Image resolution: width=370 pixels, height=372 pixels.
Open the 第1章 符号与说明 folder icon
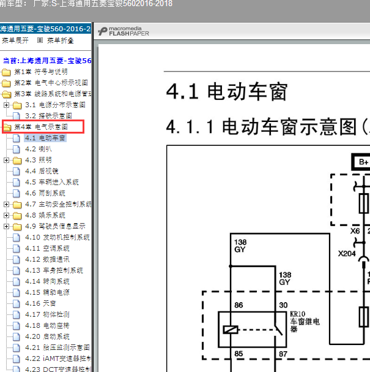(x=6, y=72)
